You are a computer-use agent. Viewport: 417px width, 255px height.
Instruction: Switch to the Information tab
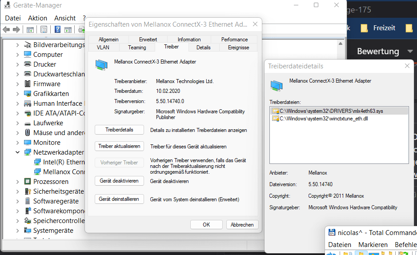click(x=189, y=39)
